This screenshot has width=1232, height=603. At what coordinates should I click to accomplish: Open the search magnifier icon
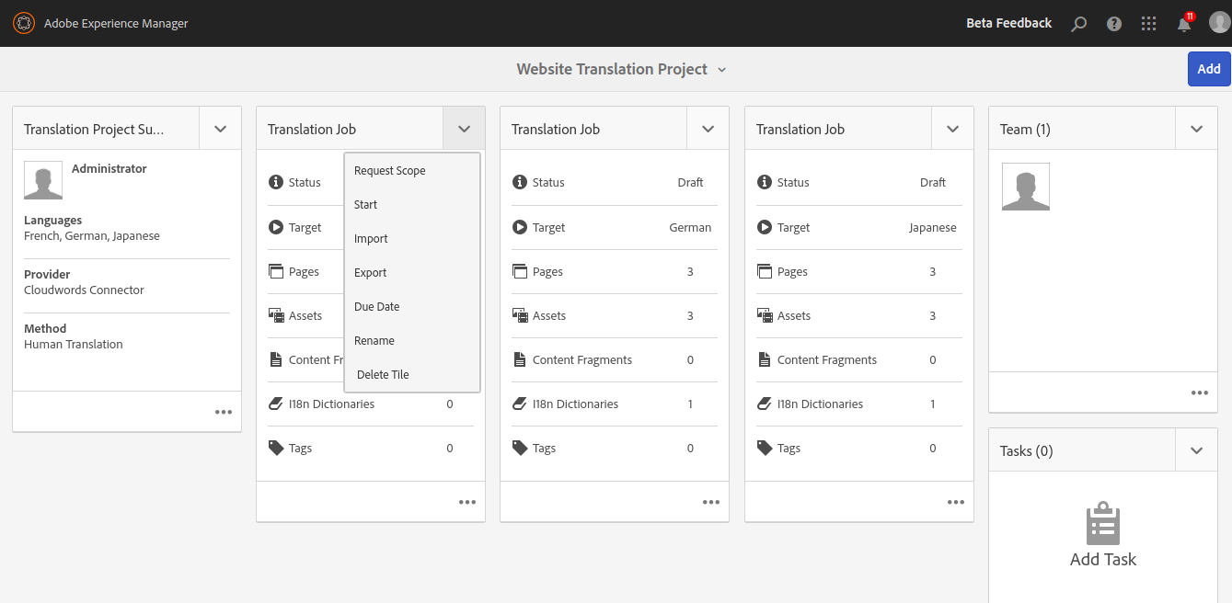pos(1079,24)
